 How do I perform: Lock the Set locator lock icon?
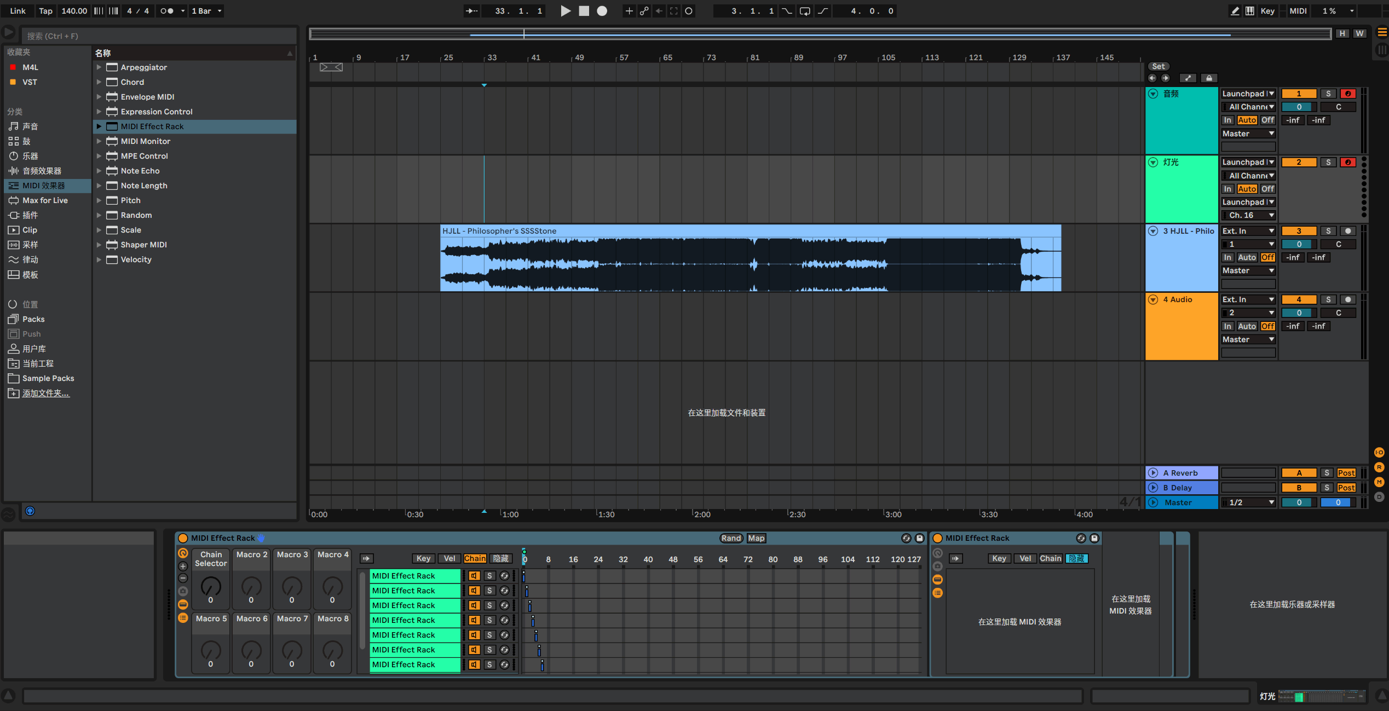click(1209, 78)
